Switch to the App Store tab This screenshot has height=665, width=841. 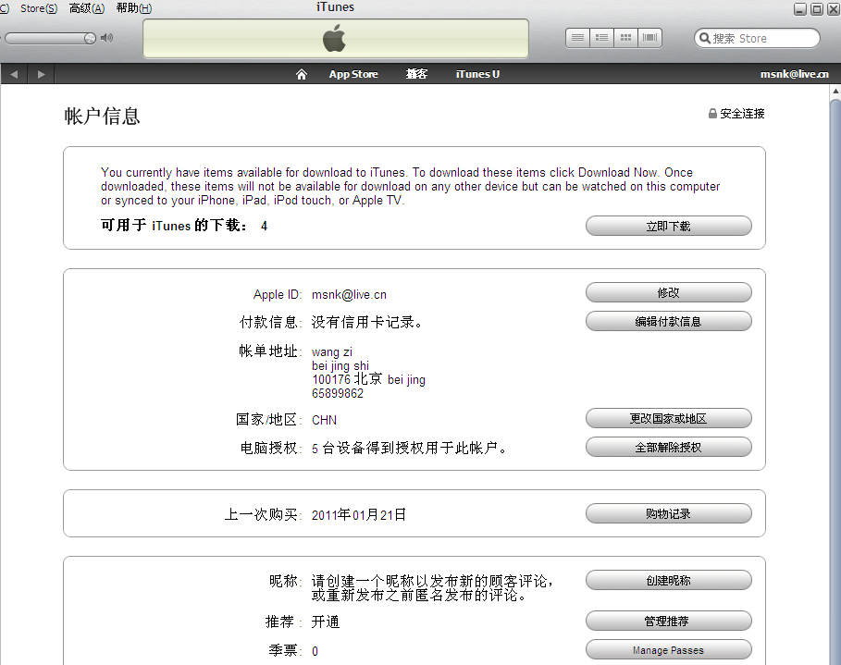point(353,74)
